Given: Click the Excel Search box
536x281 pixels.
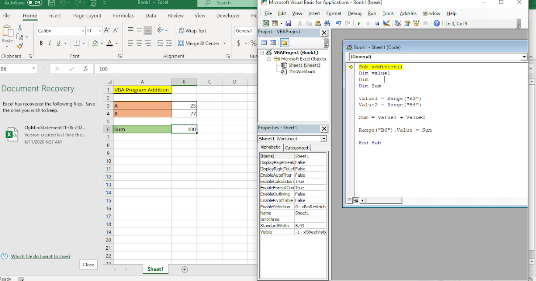Looking at the screenshot, I should pyautogui.click(x=228, y=3).
